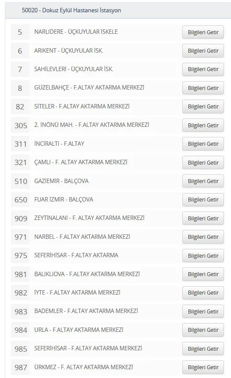Click Bilgileri Getir for route 5 Narlıdere
Screen dimensions: 231x378
(x=203, y=32)
